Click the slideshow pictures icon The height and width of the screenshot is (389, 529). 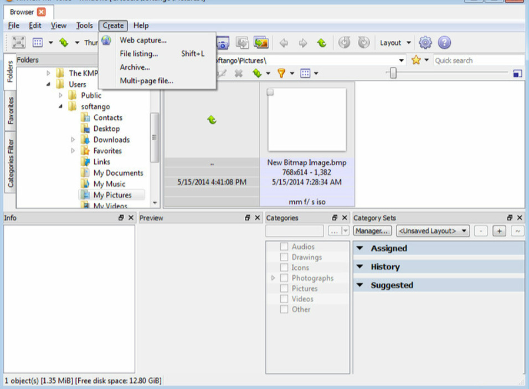point(261,43)
